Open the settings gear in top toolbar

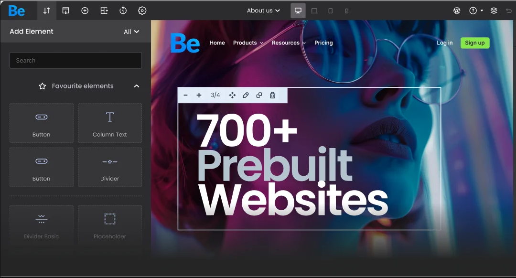[142, 11]
